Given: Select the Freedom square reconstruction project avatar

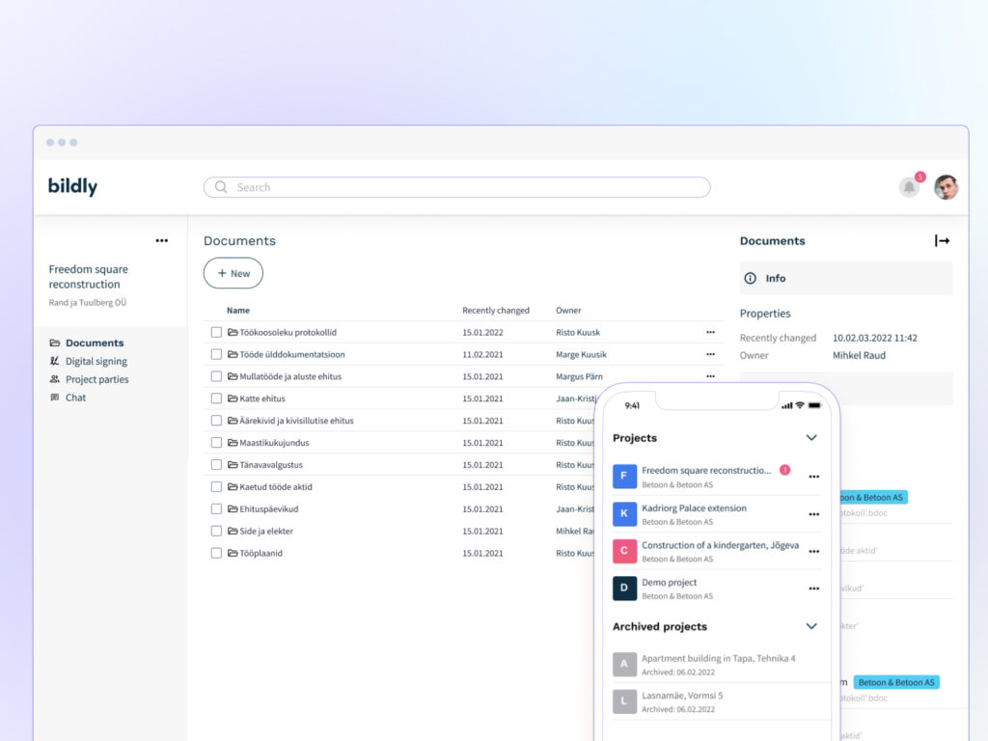Looking at the screenshot, I should 623,477.
